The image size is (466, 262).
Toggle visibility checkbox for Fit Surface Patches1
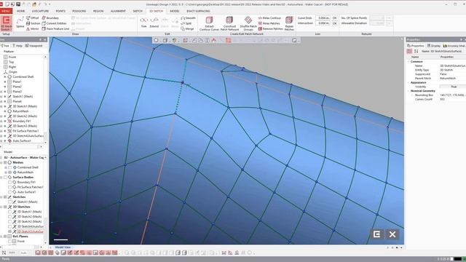9,187
